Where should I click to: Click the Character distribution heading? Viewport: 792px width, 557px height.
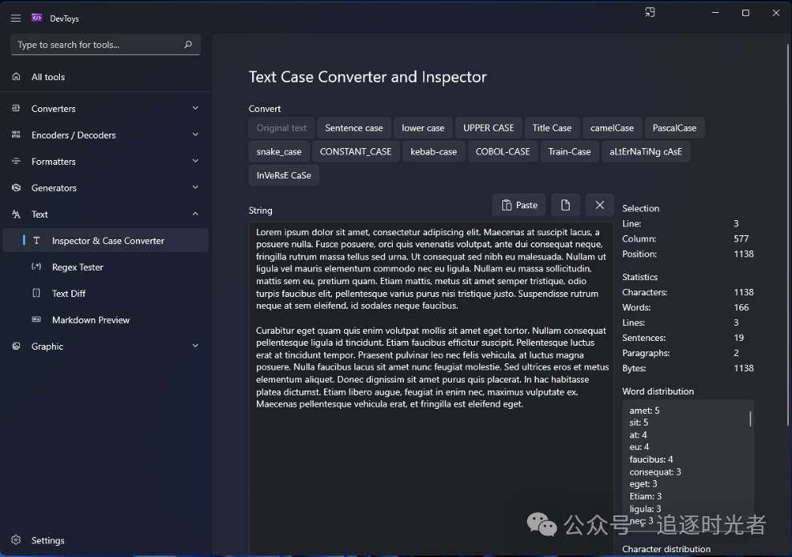[x=666, y=549]
